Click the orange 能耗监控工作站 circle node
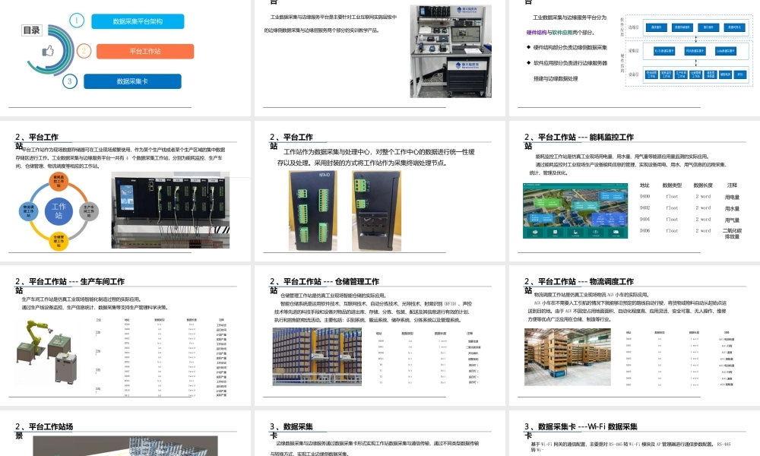This screenshot has width=760, height=456. 59,181
